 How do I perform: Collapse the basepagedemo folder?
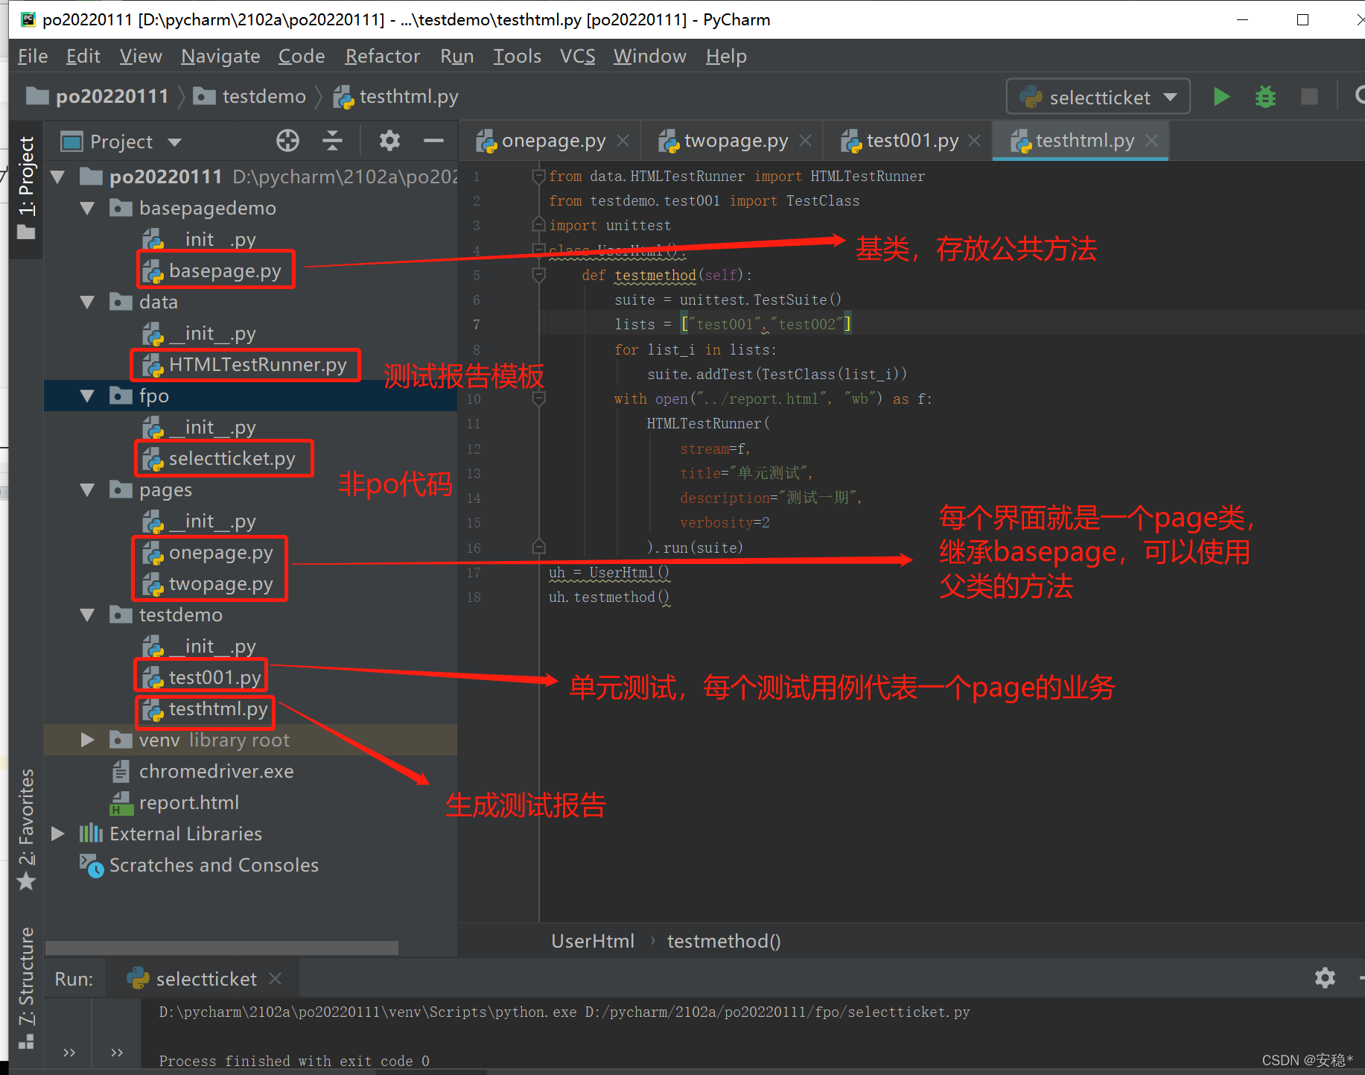tap(87, 208)
